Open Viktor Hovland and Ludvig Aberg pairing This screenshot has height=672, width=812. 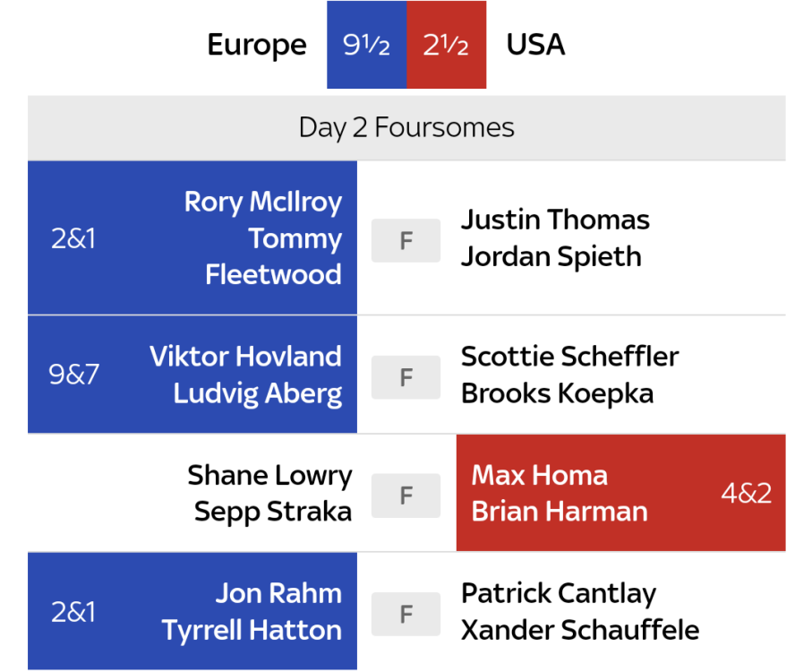pos(246,375)
